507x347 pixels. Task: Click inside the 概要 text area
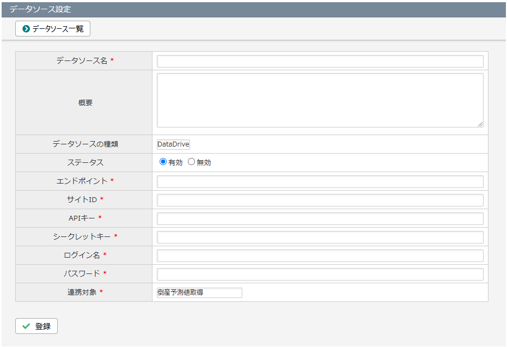320,100
